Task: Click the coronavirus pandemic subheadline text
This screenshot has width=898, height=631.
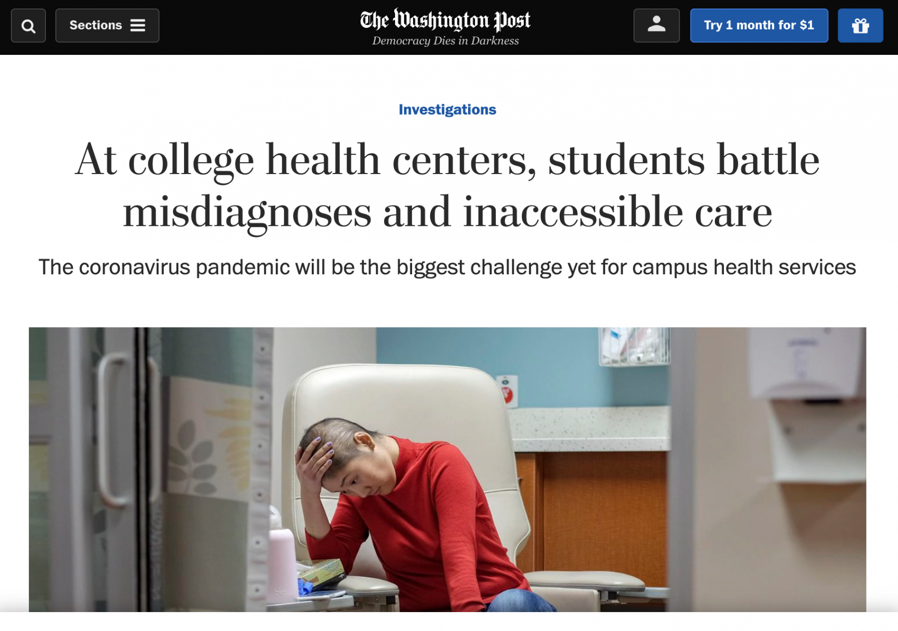Action: coord(447,267)
